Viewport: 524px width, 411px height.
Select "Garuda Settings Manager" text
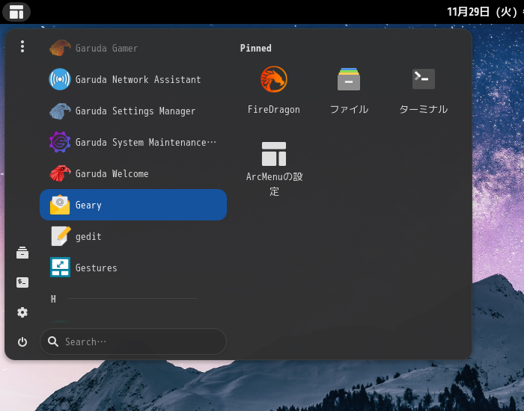point(135,111)
